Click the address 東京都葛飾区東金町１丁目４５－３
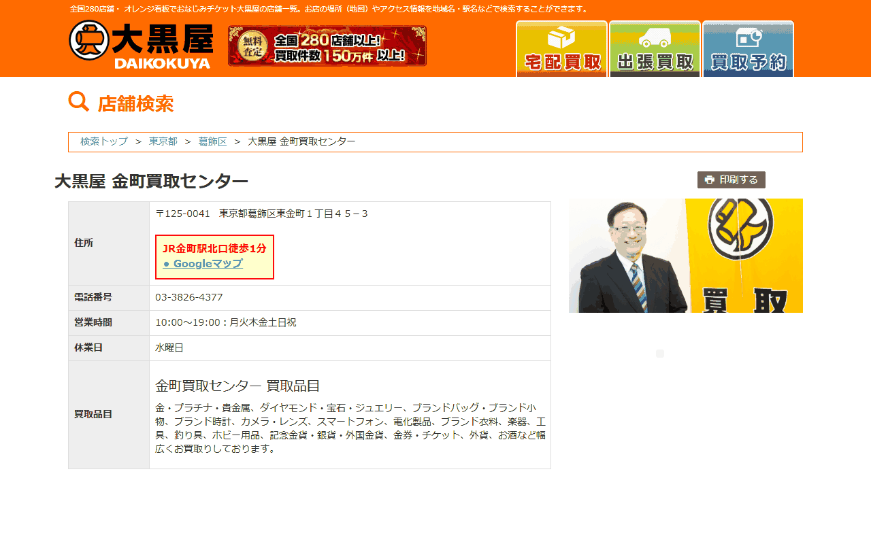The height and width of the screenshot is (544, 871). pos(293,214)
